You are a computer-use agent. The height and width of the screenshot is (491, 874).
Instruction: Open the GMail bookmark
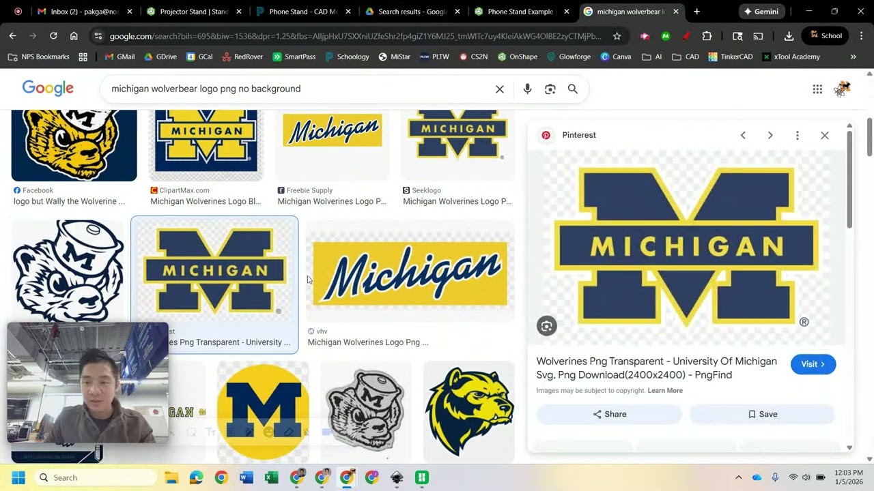(x=119, y=57)
